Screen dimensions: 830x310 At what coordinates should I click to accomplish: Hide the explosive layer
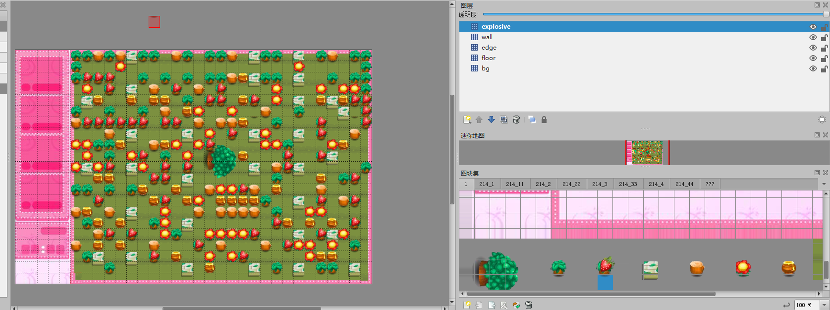[813, 27]
